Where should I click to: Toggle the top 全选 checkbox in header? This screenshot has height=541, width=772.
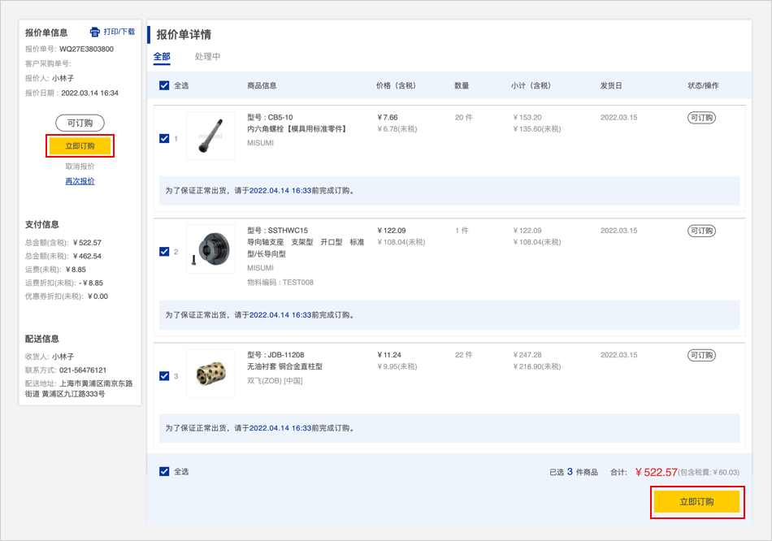[165, 85]
